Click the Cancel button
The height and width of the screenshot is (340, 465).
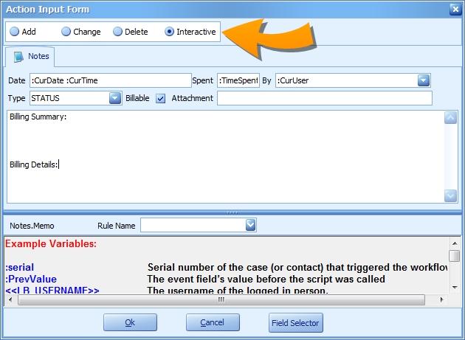(x=213, y=322)
